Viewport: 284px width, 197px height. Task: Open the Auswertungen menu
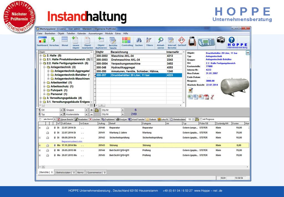(95, 34)
